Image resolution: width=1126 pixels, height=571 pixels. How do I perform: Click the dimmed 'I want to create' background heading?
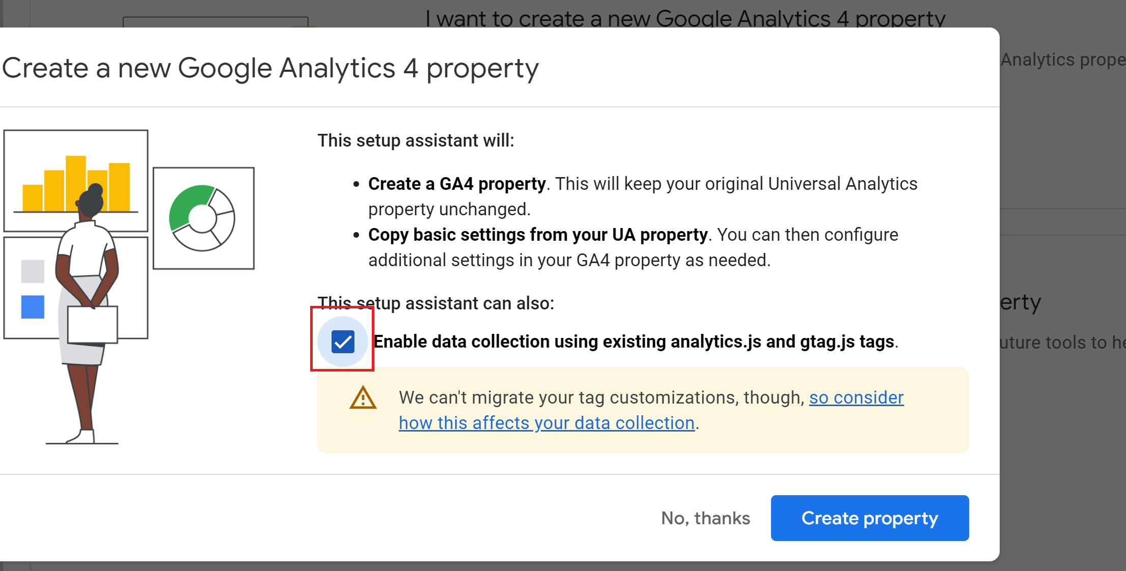tap(685, 18)
